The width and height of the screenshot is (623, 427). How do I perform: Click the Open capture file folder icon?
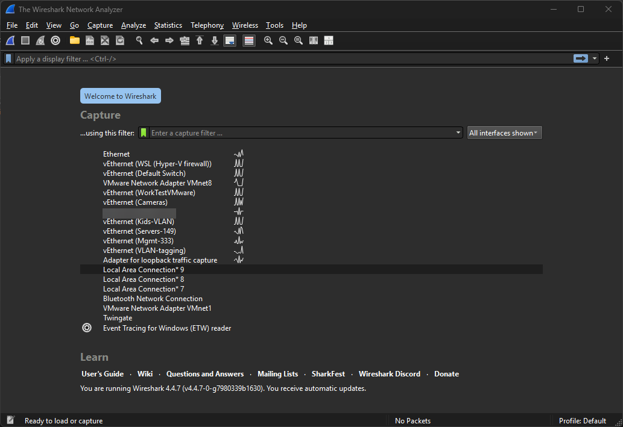click(x=74, y=40)
